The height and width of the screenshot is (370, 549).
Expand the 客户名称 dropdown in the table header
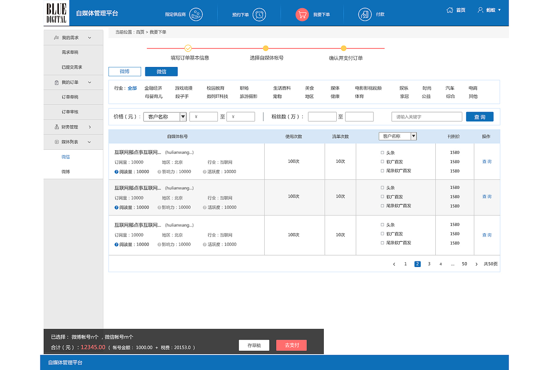(398, 136)
